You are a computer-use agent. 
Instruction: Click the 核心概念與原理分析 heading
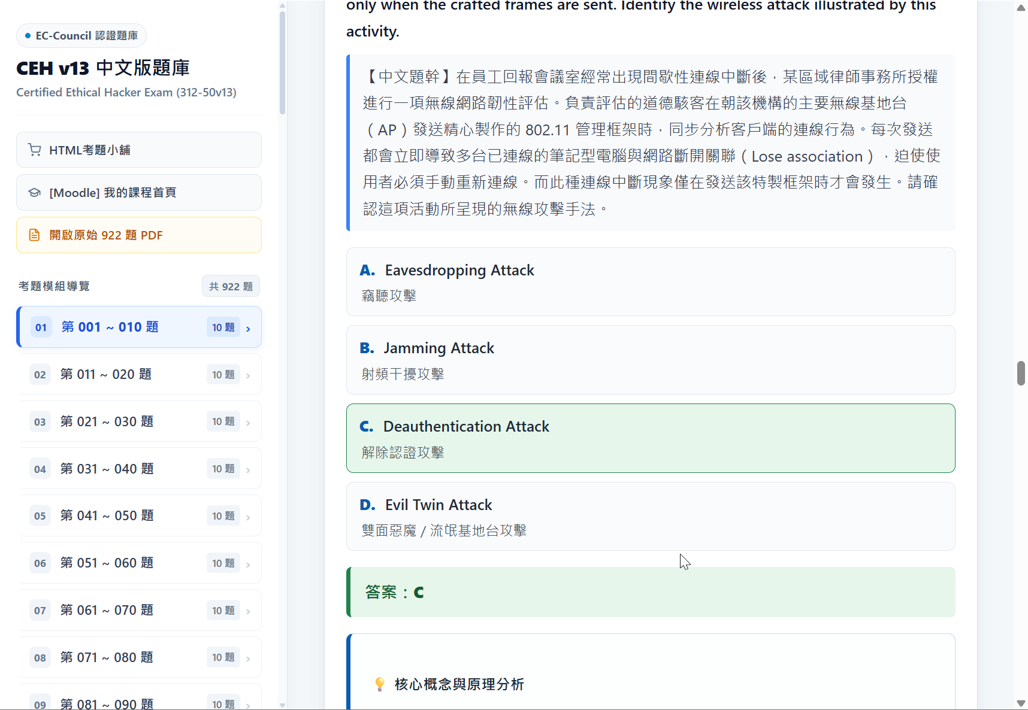coord(459,684)
